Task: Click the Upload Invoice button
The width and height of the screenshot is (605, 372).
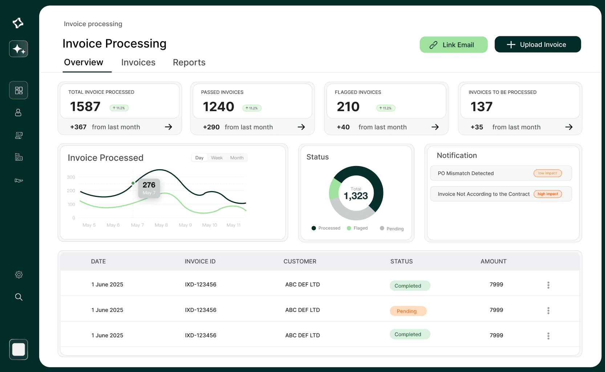Action: (x=537, y=45)
